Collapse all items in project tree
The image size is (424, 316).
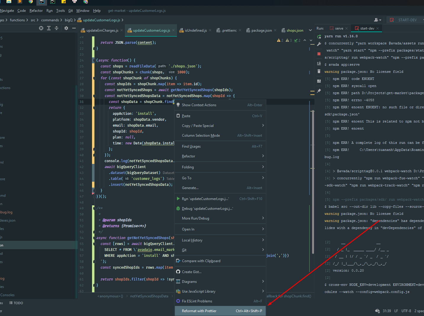(57, 28)
